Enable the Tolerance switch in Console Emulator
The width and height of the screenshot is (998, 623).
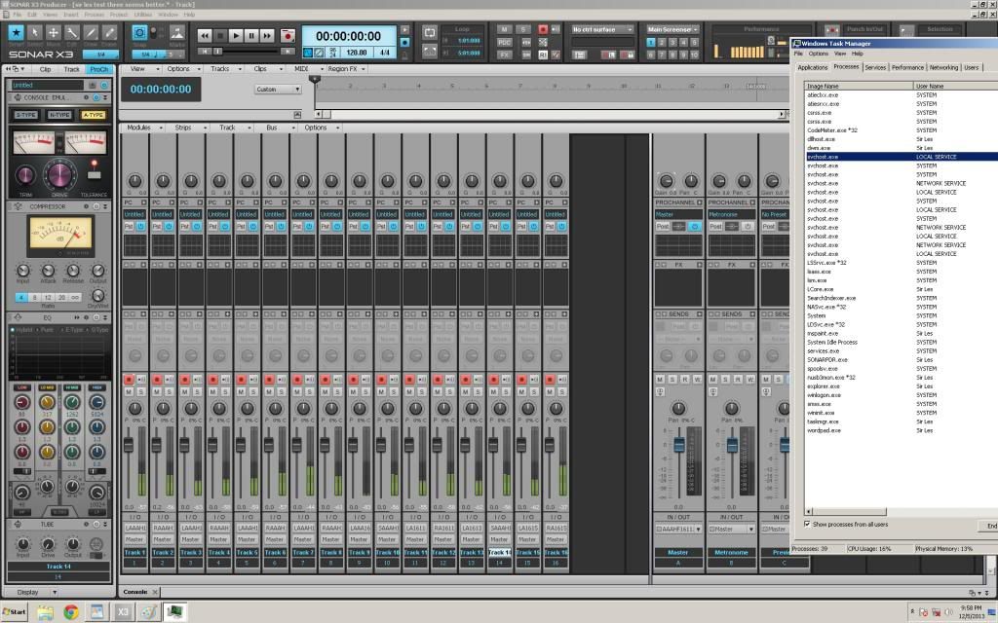pos(95,176)
